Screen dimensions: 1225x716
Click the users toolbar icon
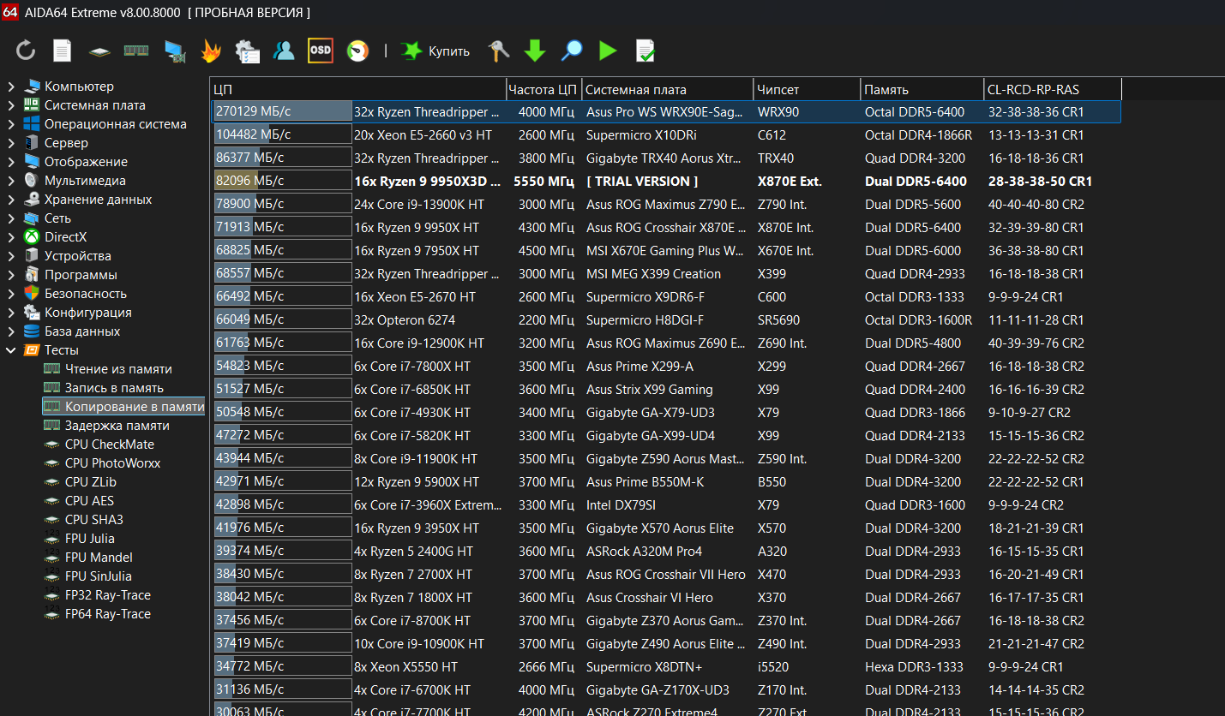(x=284, y=51)
